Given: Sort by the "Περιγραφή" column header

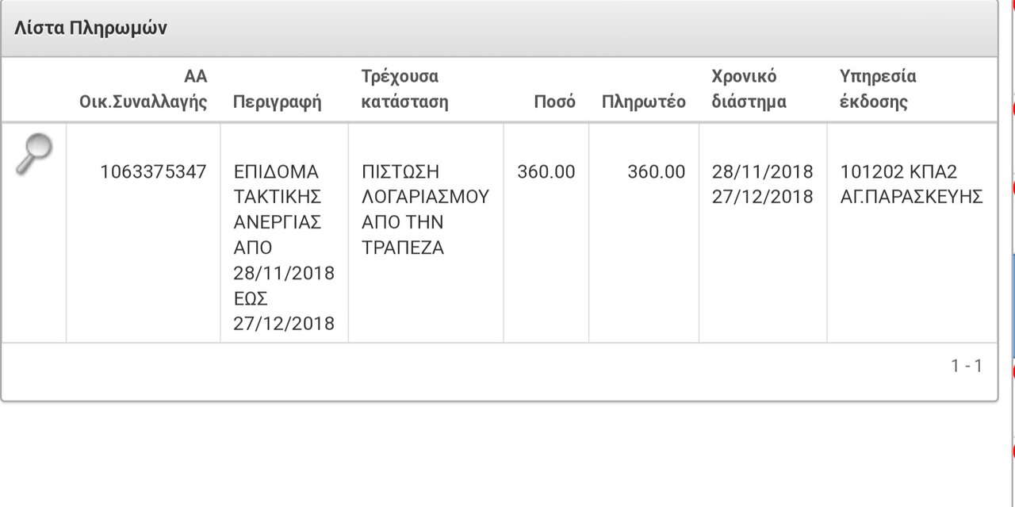Looking at the screenshot, I should (277, 102).
